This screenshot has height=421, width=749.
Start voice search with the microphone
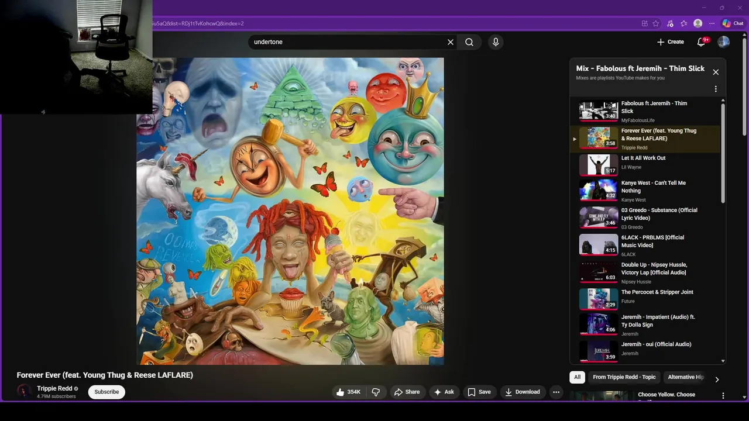496,42
